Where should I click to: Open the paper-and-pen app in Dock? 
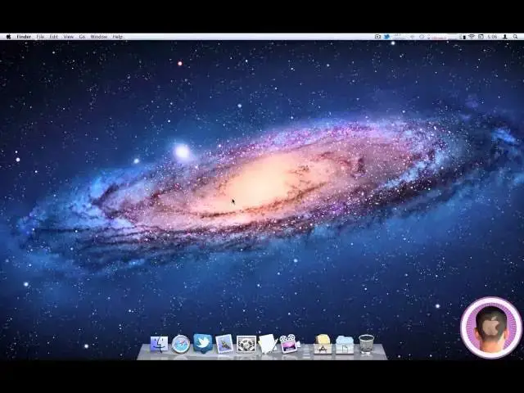coord(268,344)
